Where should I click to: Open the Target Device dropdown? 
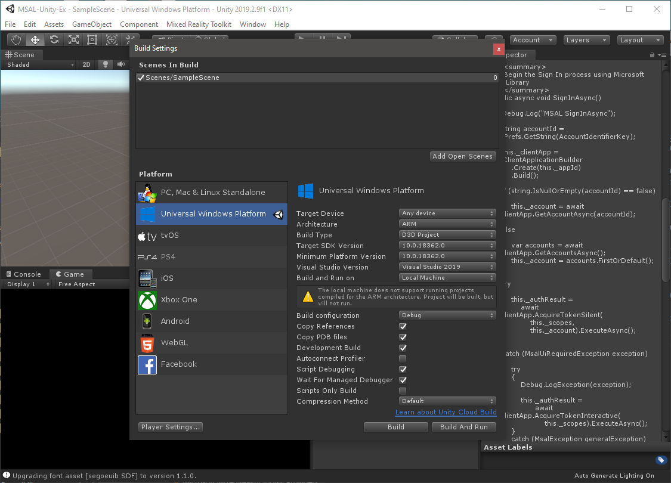coord(447,213)
